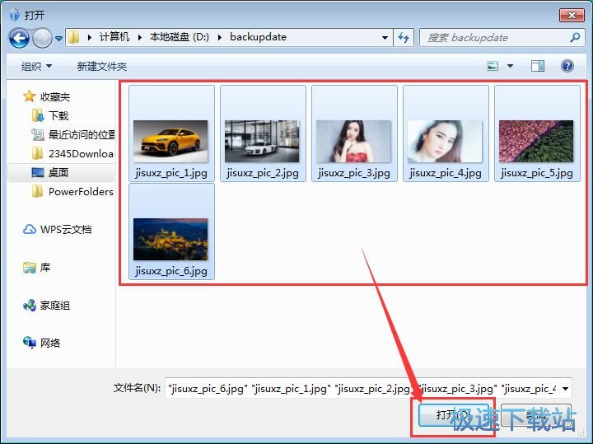Close the 打开 dialog window
The height and width of the screenshot is (444, 593).
[x=572, y=15]
